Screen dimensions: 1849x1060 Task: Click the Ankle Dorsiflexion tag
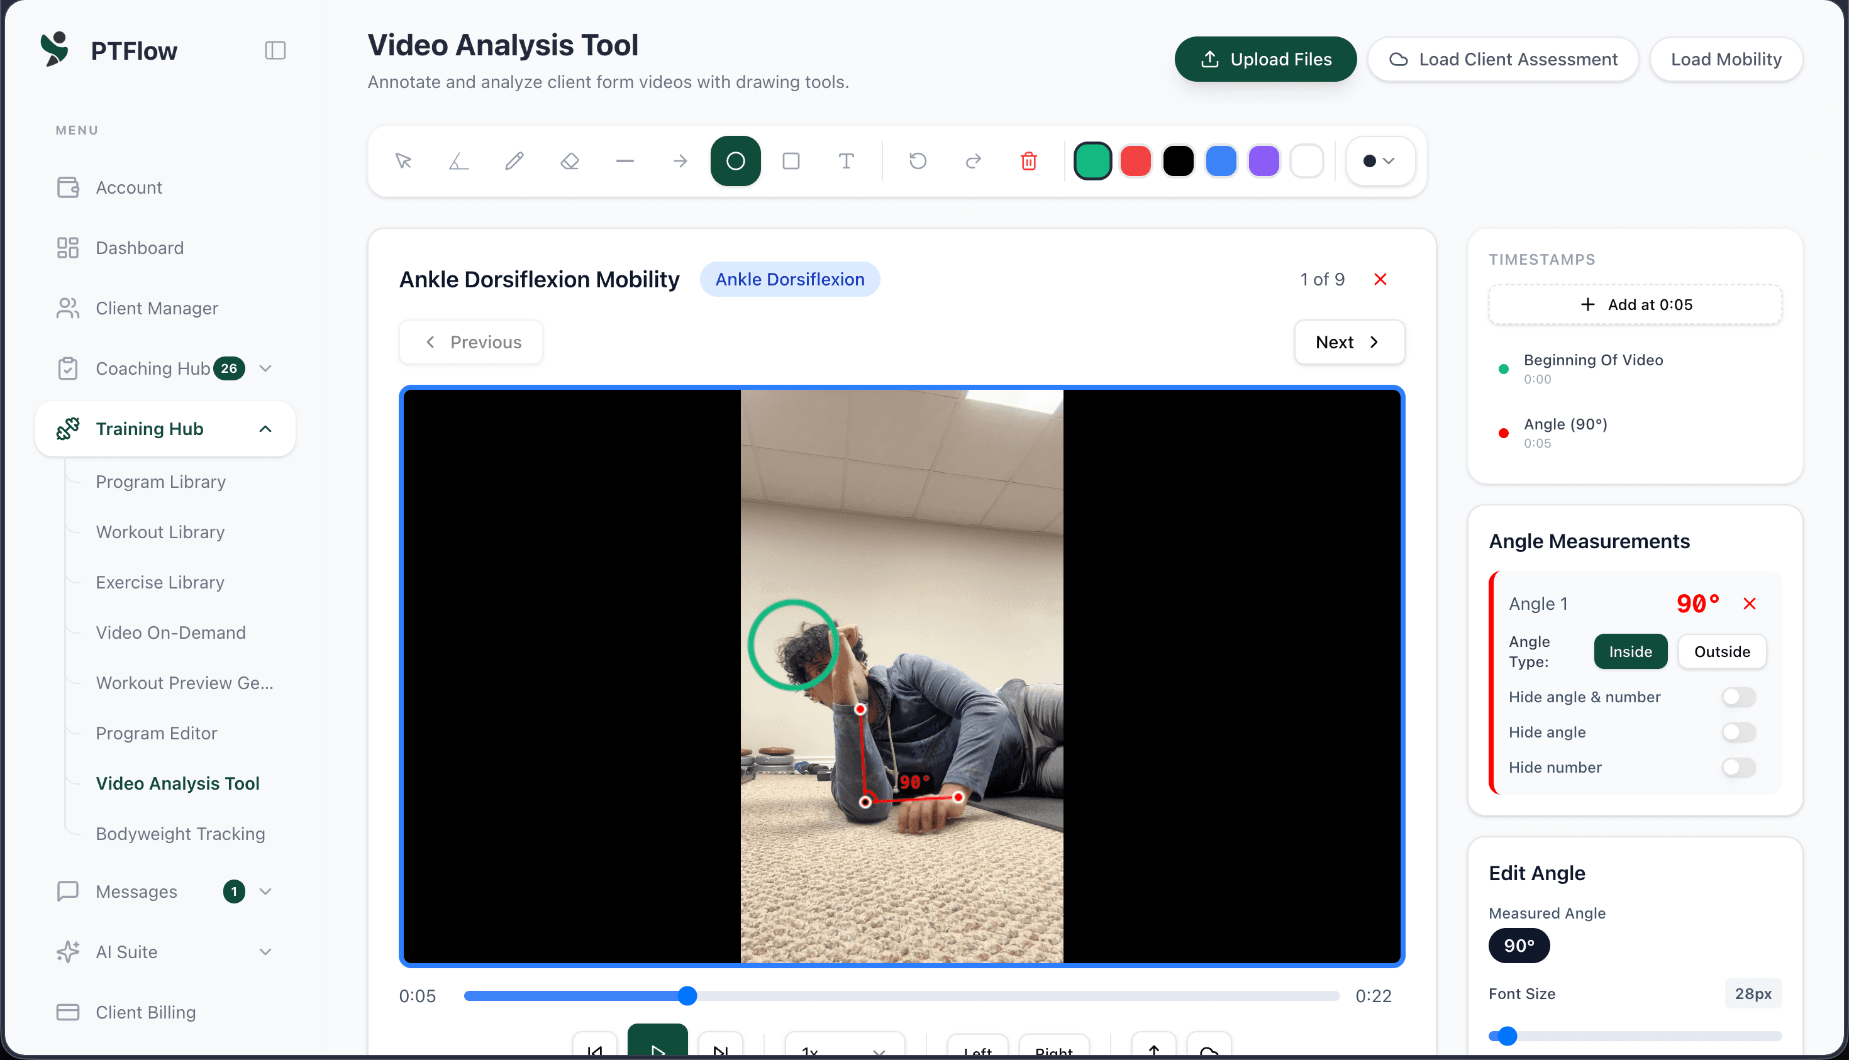789,280
